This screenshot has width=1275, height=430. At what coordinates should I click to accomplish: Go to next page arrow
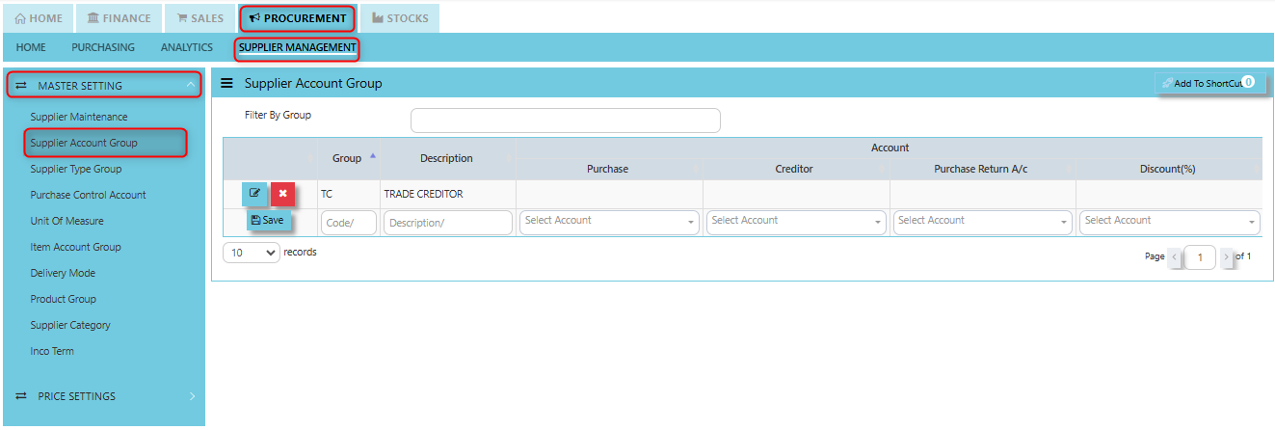[x=1226, y=257]
